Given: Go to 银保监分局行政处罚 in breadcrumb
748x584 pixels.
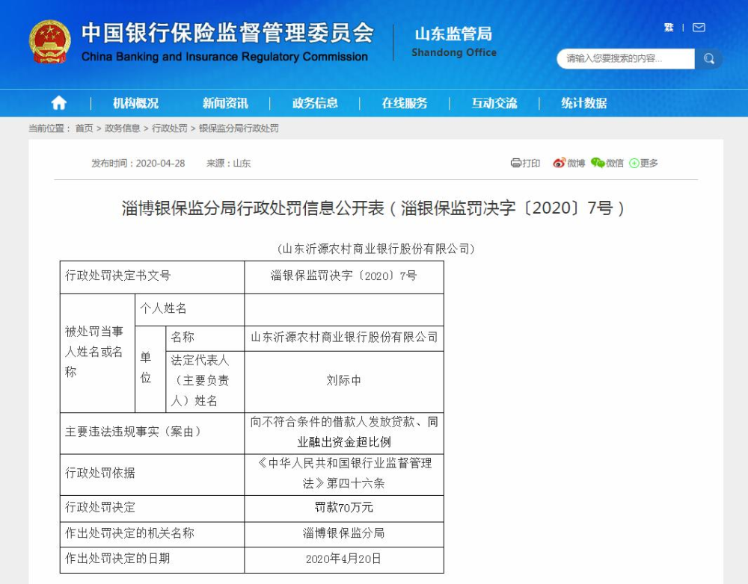Looking at the screenshot, I should point(239,128).
